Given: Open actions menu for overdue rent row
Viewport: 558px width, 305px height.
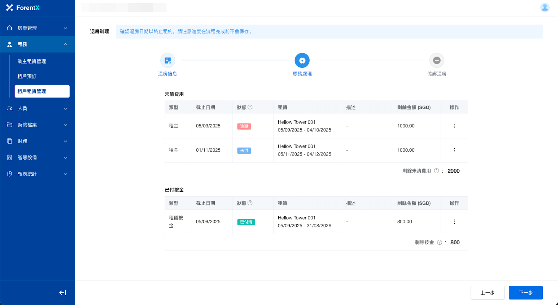Looking at the screenshot, I should (454, 126).
